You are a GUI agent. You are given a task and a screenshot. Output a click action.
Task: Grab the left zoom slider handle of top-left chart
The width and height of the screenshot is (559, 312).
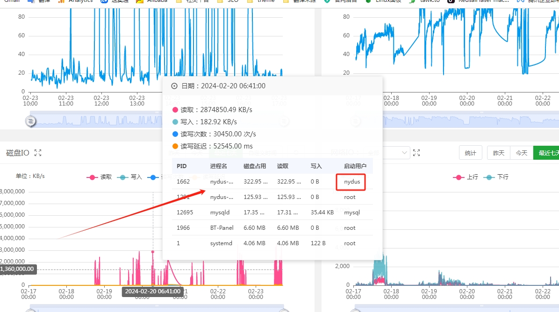click(x=31, y=121)
